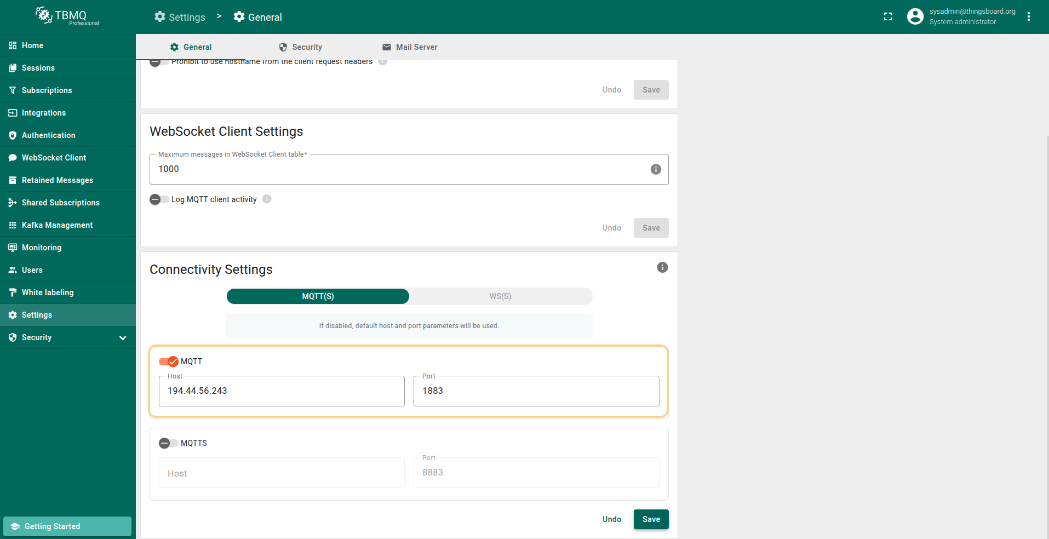Enable the MQTTS toggle
The height and width of the screenshot is (539, 1049).
[168, 443]
